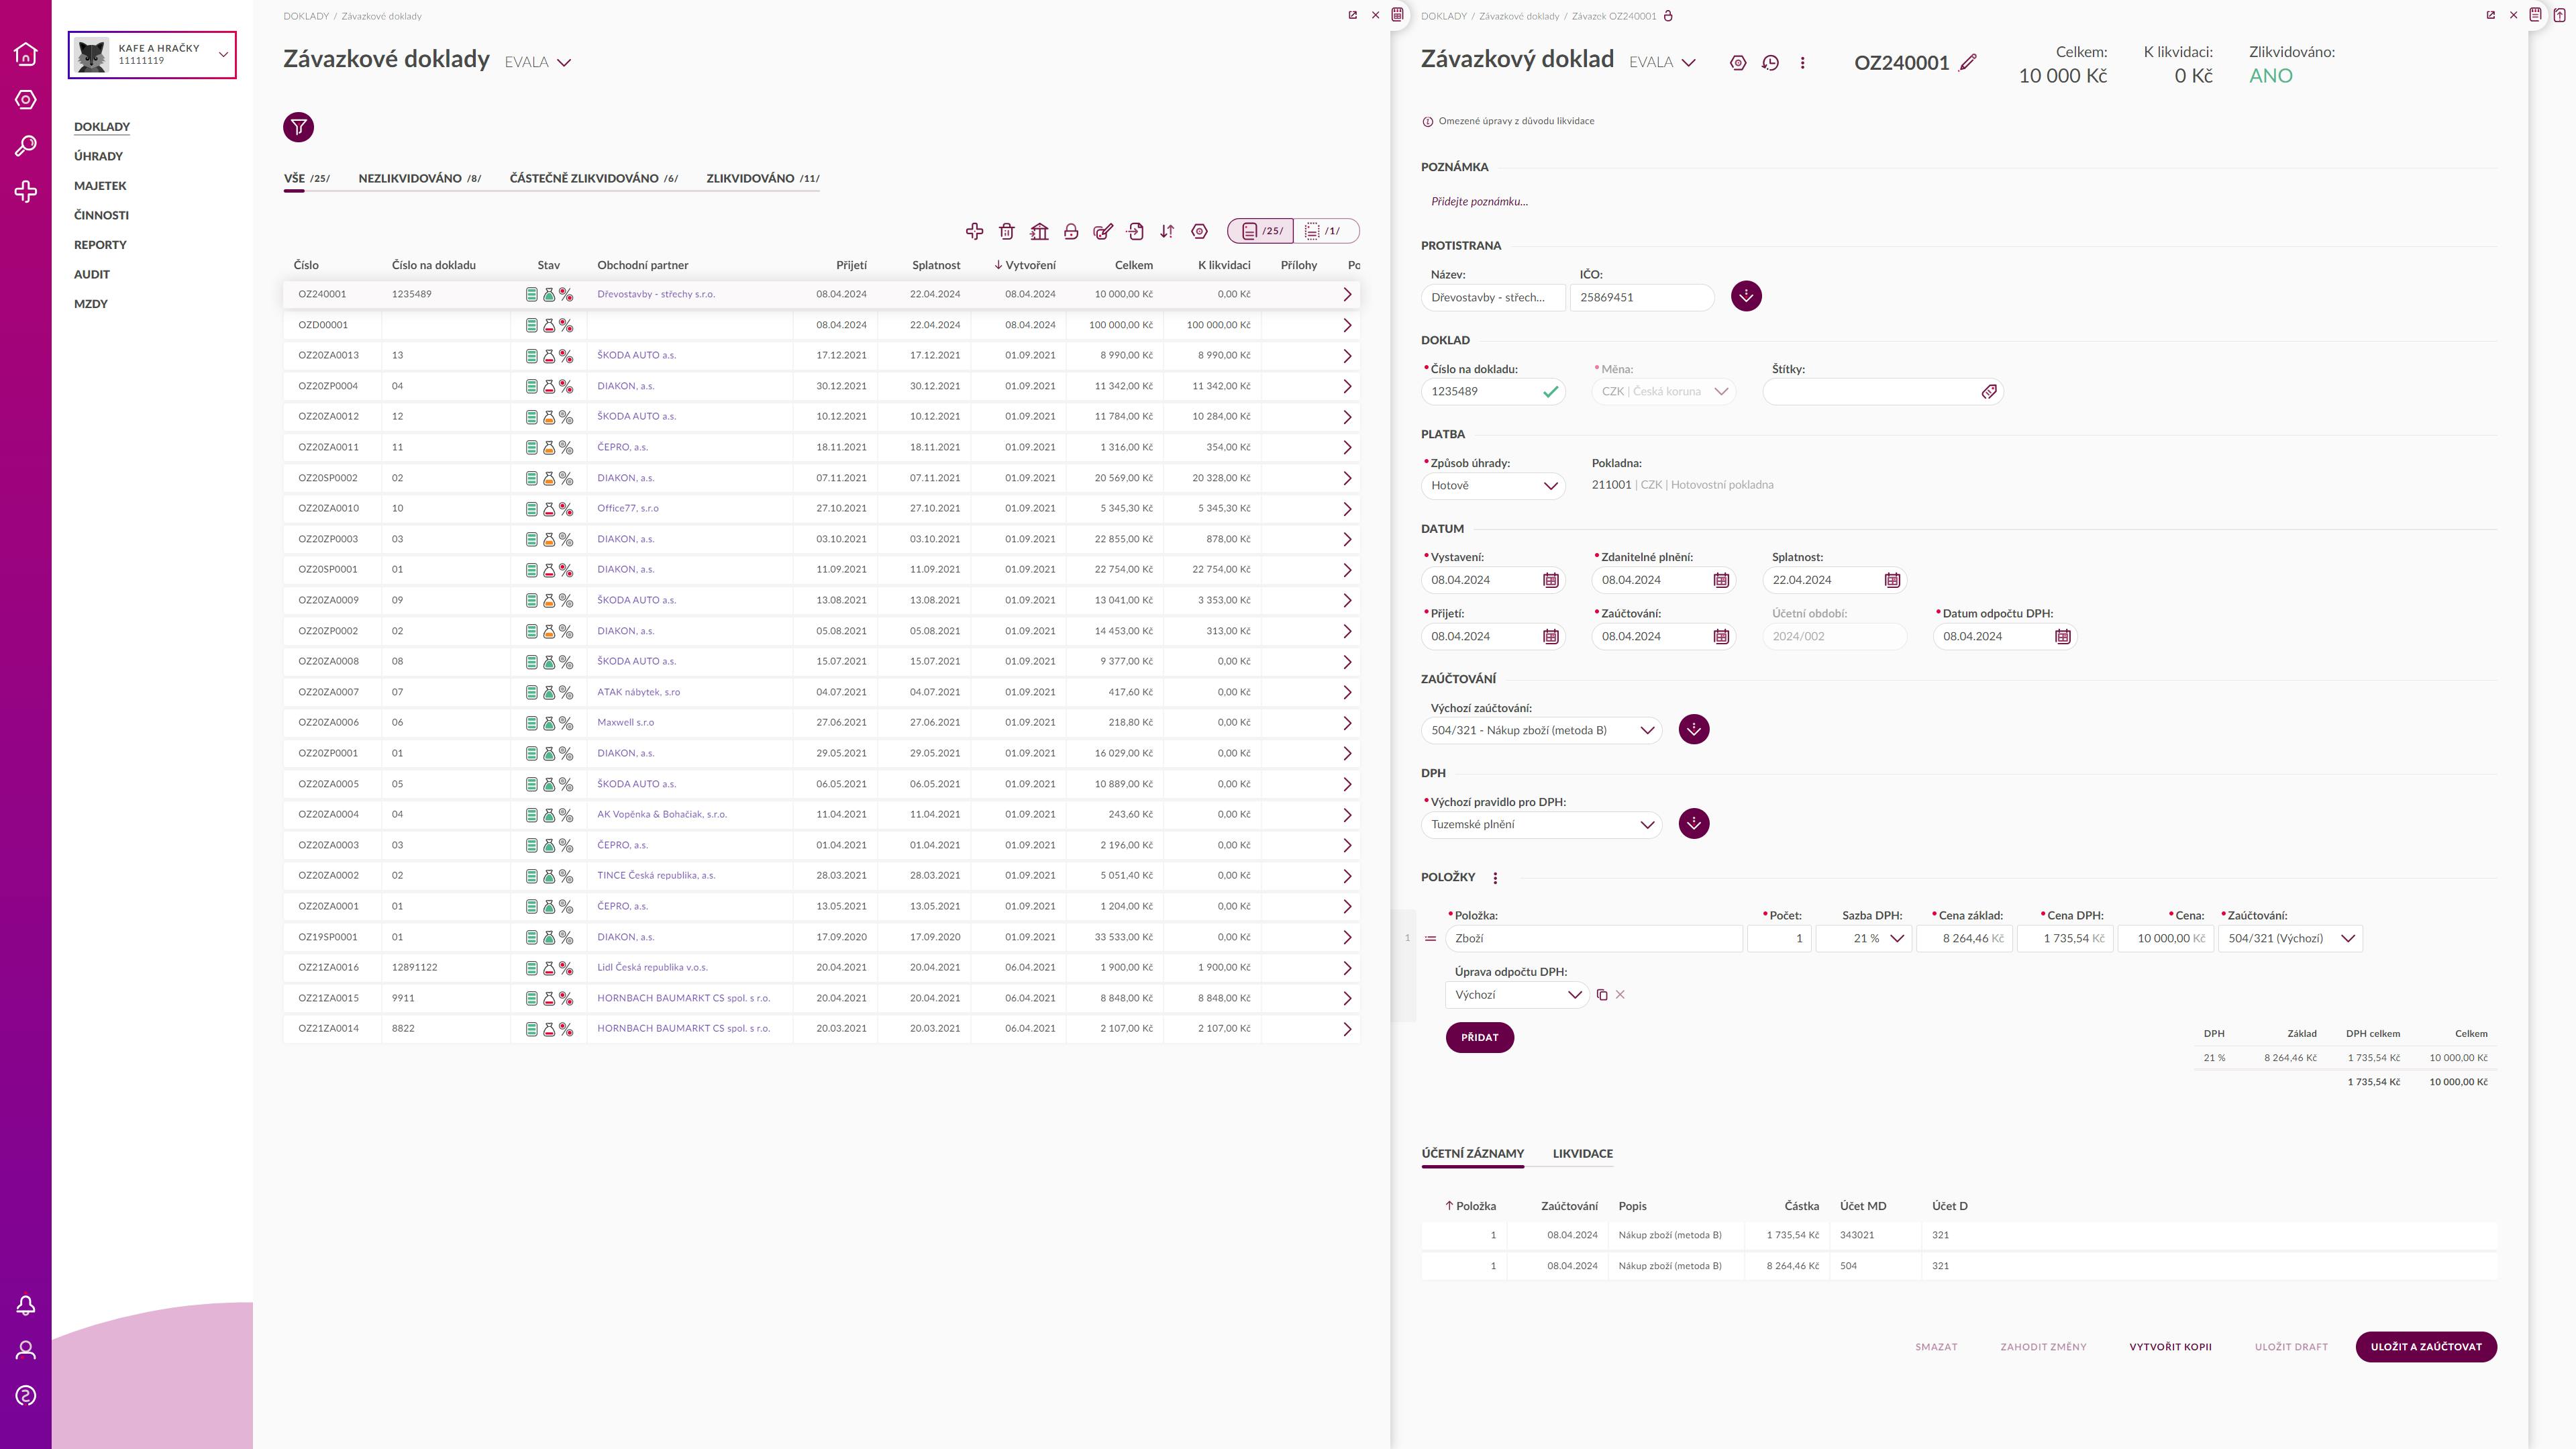Apply default accounting with the round button beside Výchozí zaúčtování
The height and width of the screenshot is (1449, 2576).
coord(1694,729)
